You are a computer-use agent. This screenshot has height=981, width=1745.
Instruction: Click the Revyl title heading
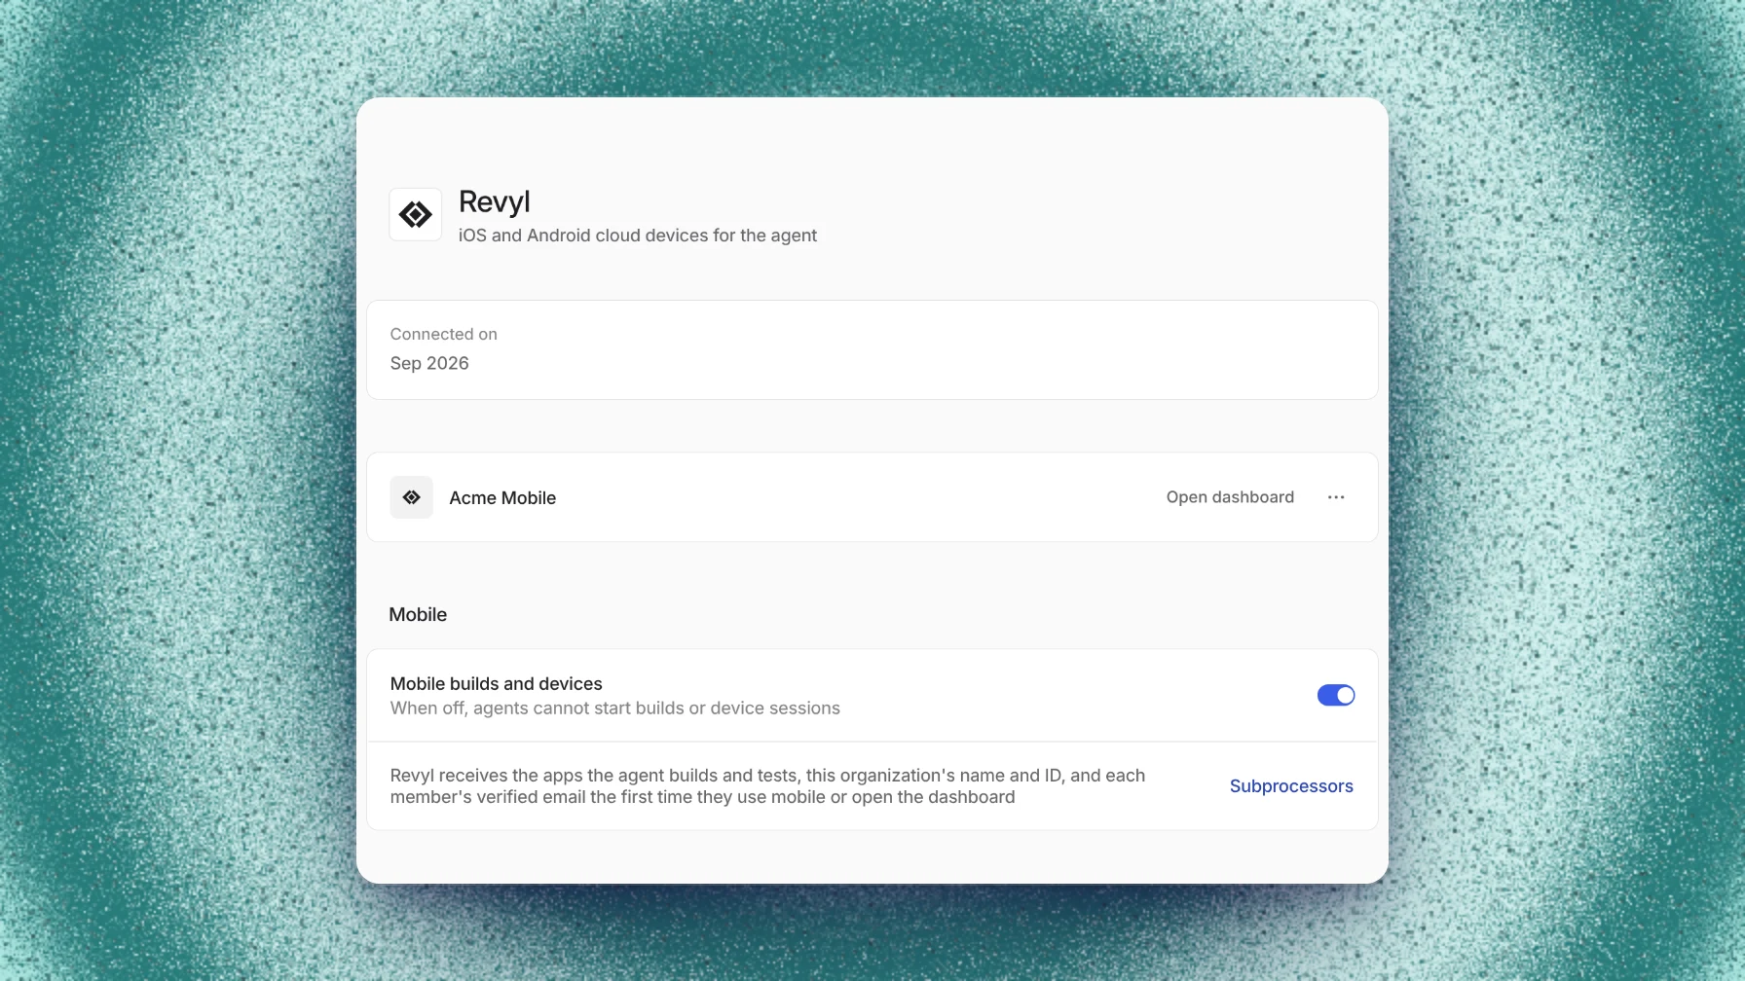click(x=495, y=201)
